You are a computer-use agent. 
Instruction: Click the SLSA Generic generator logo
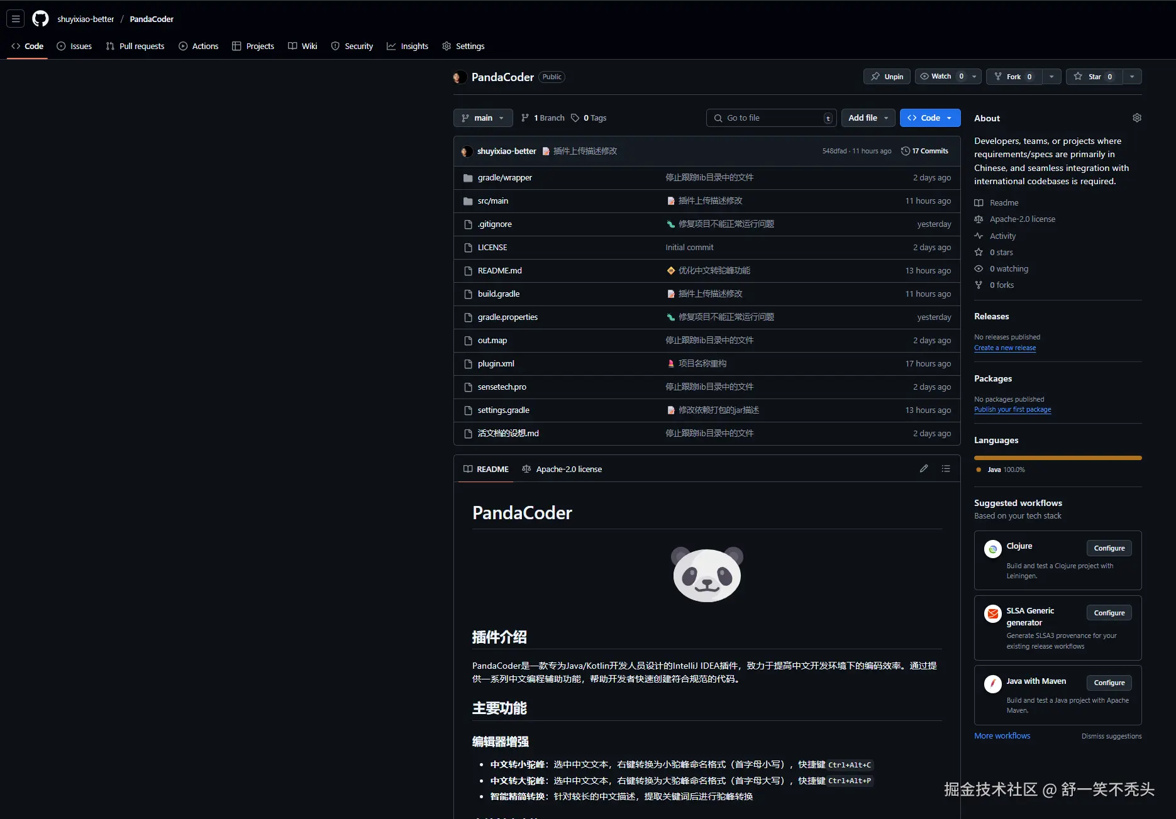pyautogui.click(x=993, y=613)
